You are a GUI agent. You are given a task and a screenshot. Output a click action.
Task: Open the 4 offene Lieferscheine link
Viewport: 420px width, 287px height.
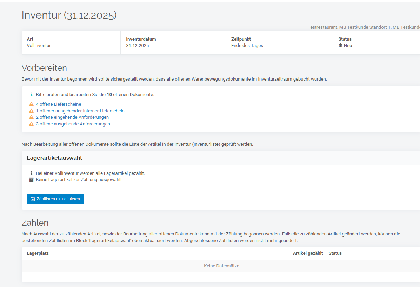click(58, 104)
